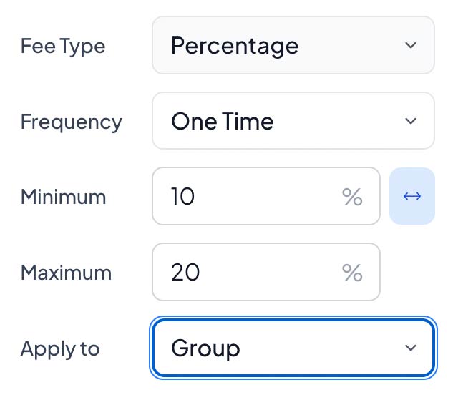
Task: Click the Fee Type label
Action: 63,47
